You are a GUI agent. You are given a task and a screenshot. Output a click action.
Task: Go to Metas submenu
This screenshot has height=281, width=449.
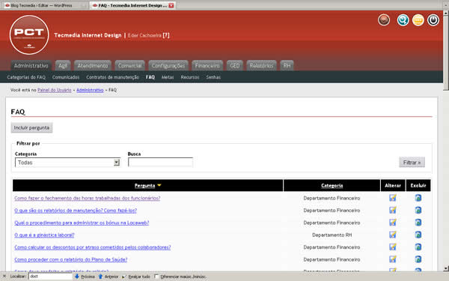(168, 77)
